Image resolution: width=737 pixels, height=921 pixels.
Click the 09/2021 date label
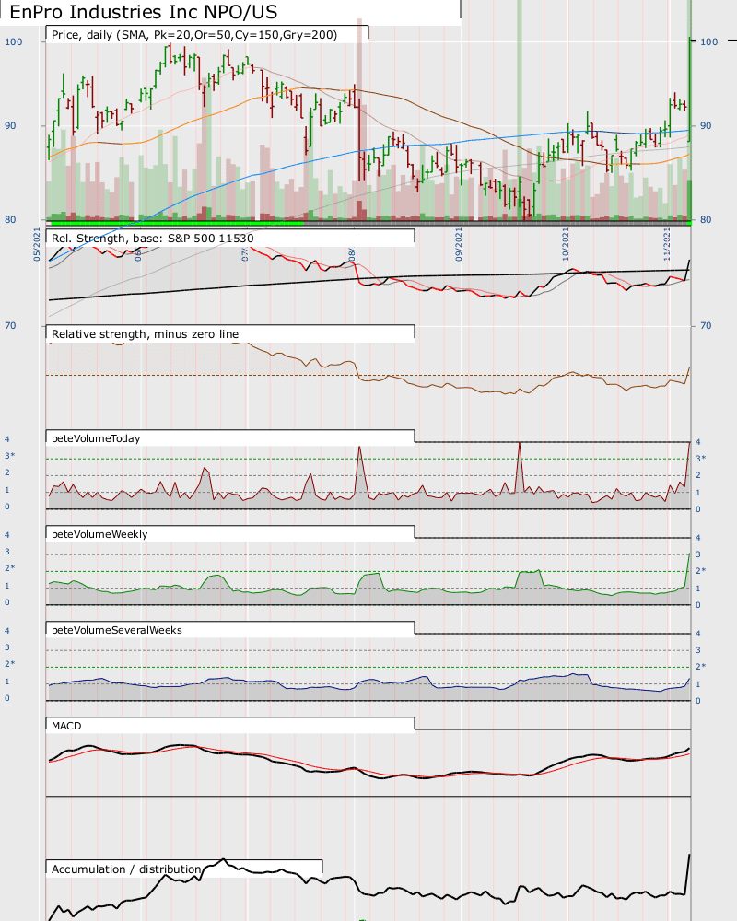tap(459, 244)
